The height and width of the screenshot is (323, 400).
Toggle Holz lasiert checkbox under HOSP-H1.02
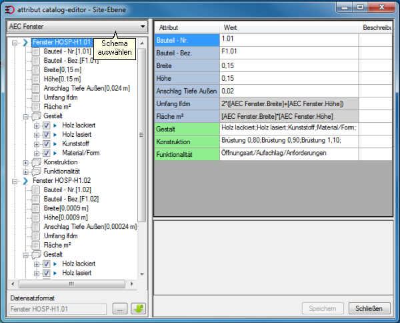coord(46,273)
